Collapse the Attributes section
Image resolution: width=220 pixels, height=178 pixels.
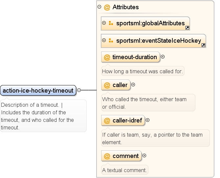(x=99, y=7)
